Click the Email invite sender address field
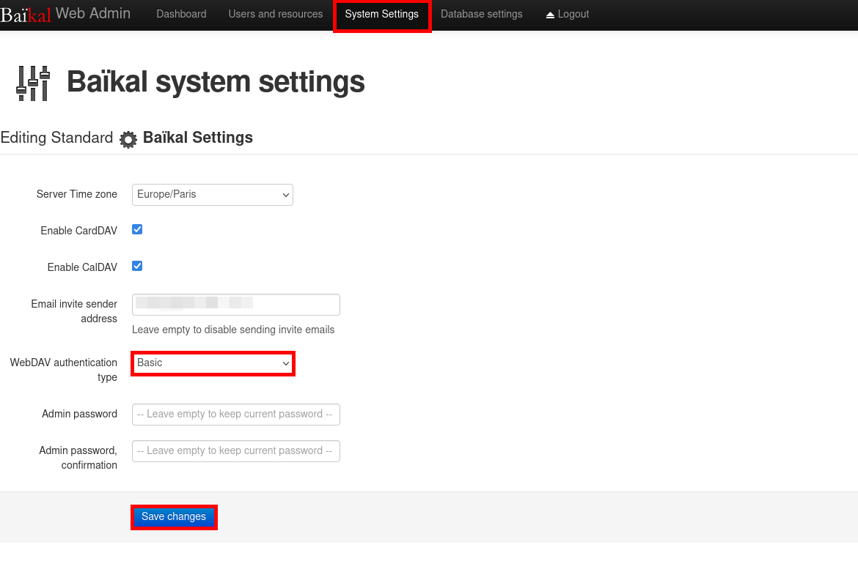The width and height of the screenshot is (858, 572). pyautogui.click(x=235, y=305)
